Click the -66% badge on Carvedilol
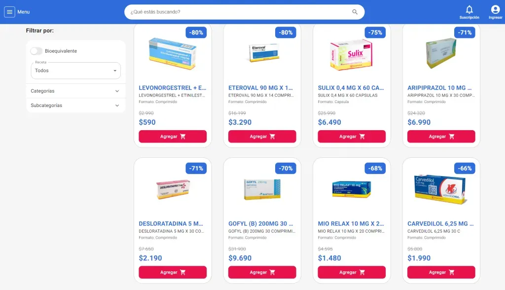505x290 pixels. pyautogui.click(x=465, y=168)
